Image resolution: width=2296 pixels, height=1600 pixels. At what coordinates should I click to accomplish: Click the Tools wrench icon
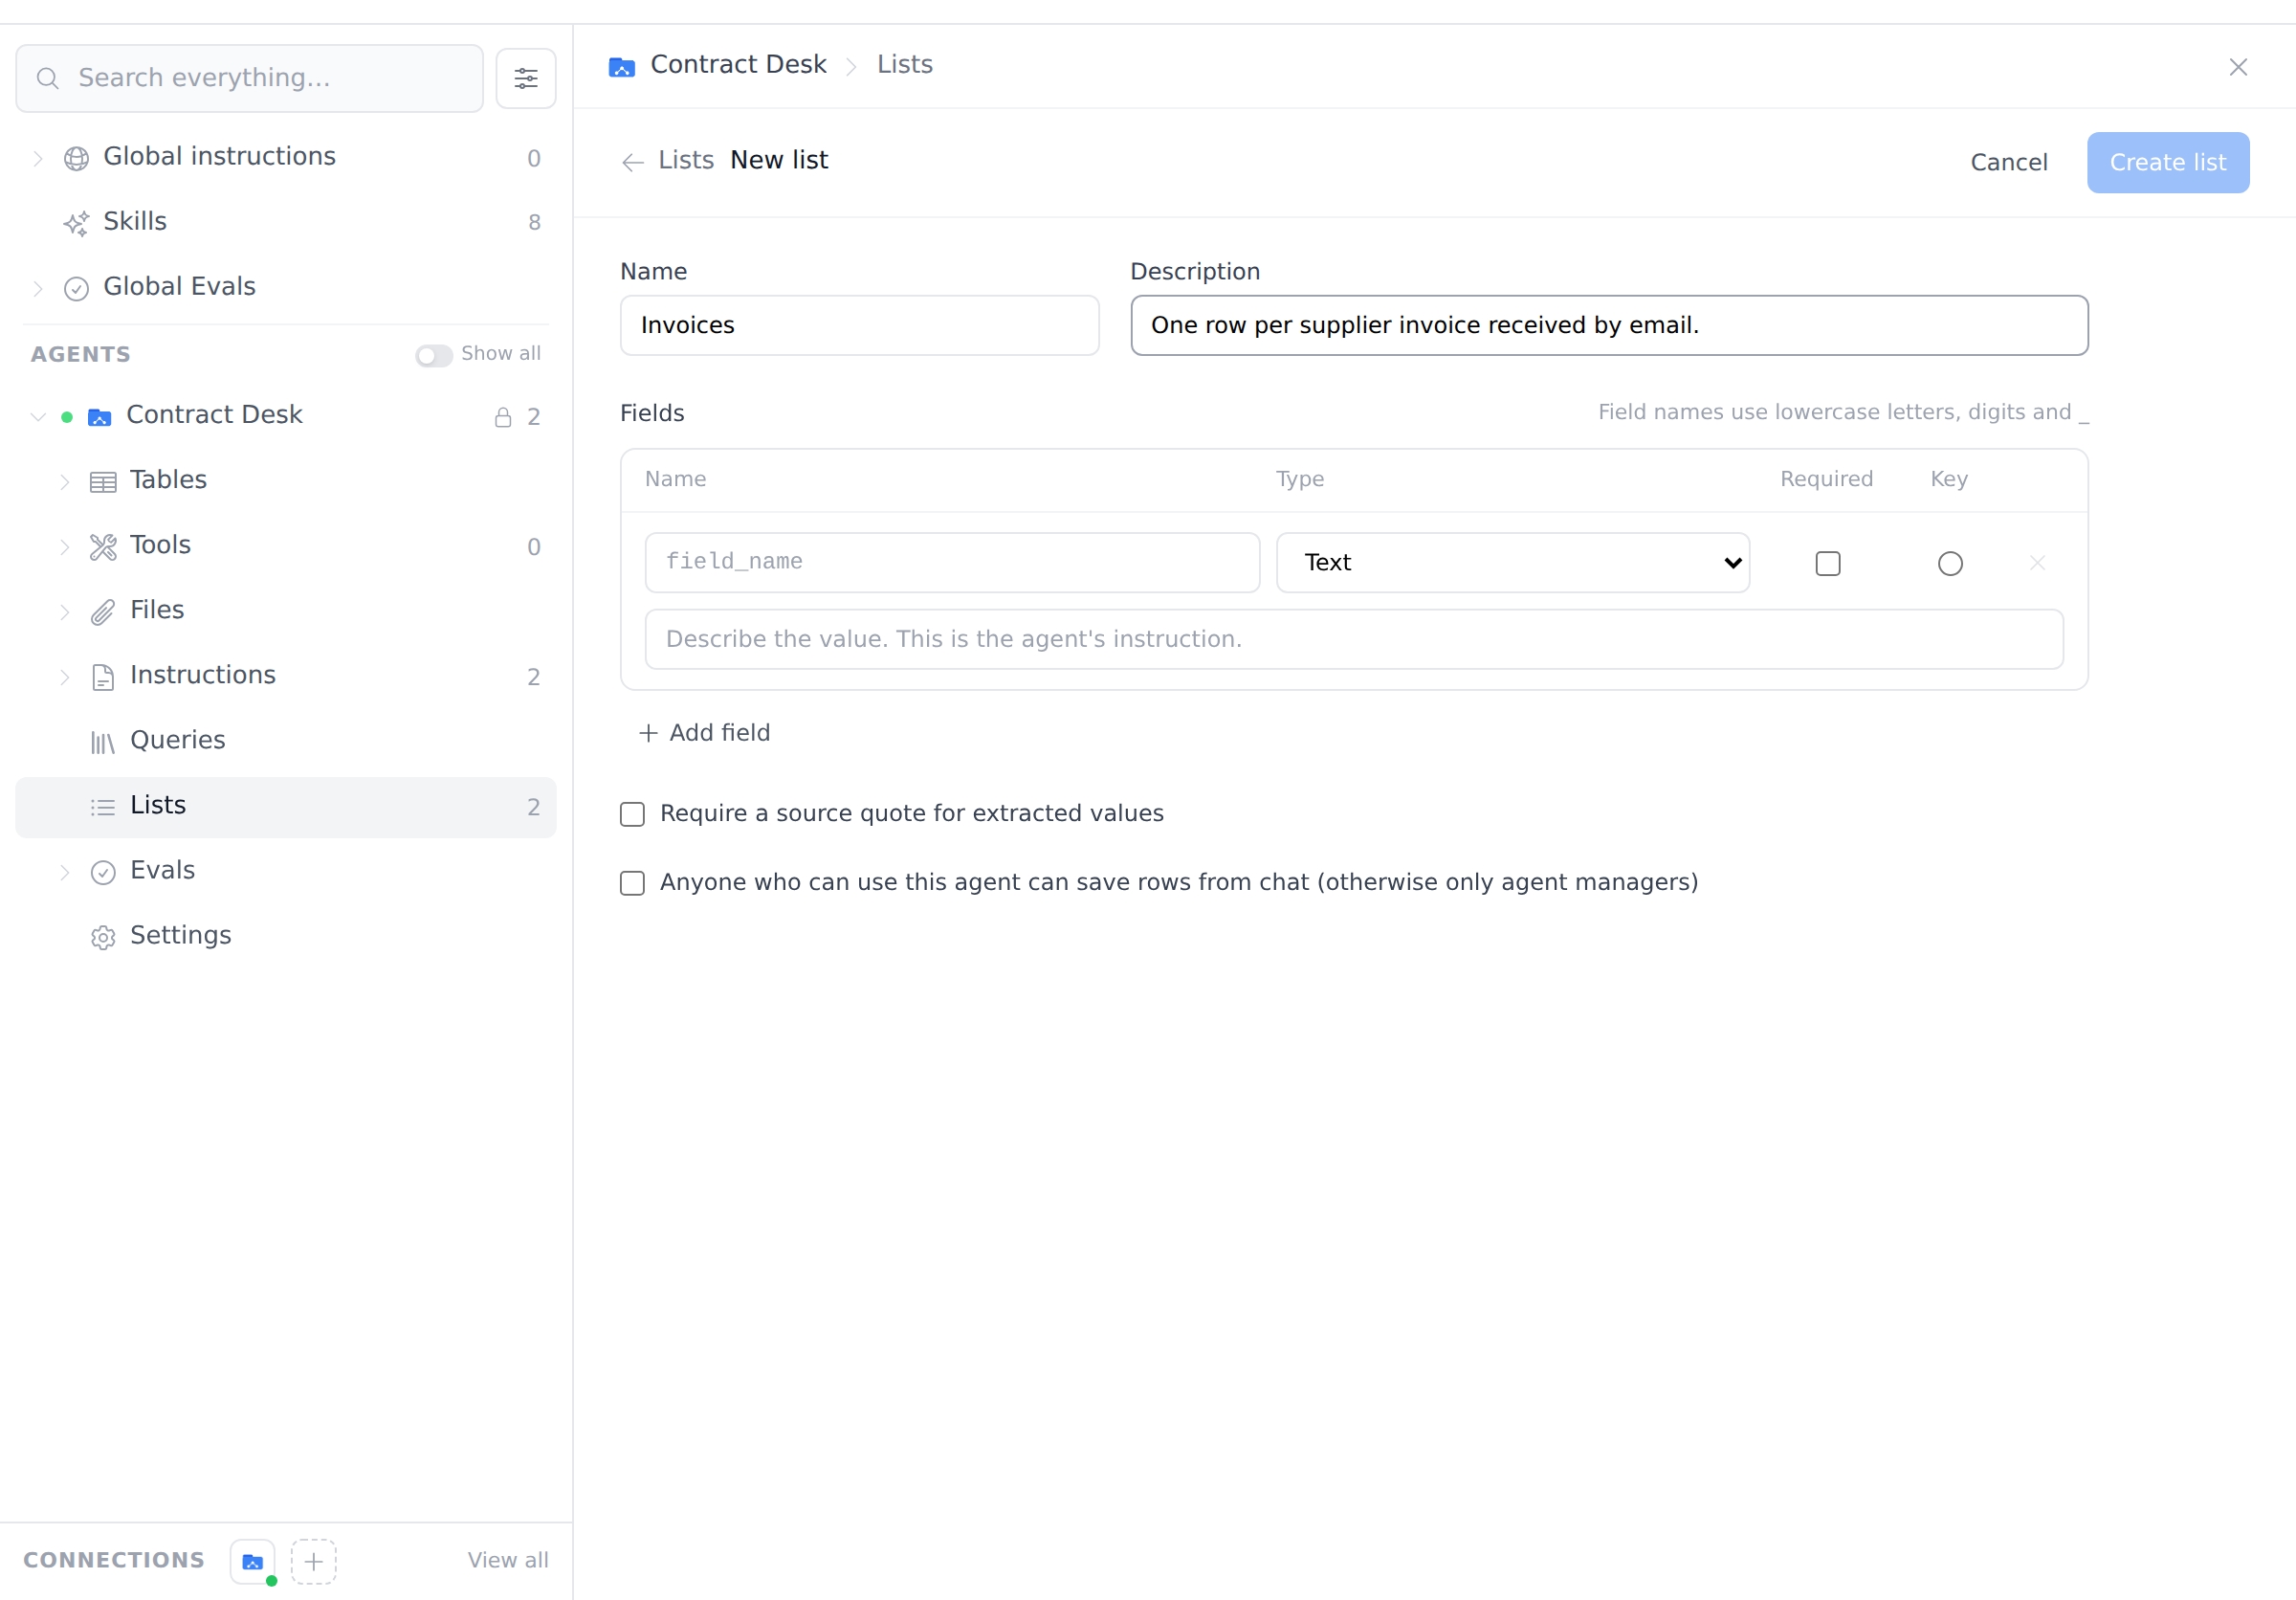[103, 547]
